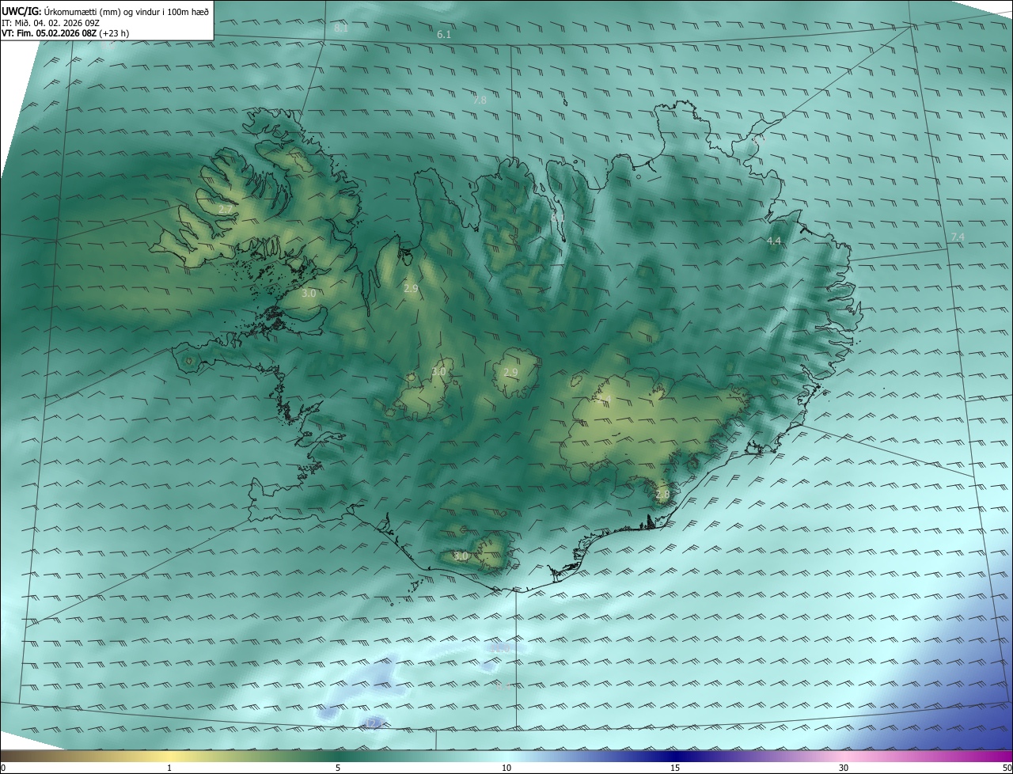Click the 0 tick label on the color scale
Viewport: 1013px width, 774px height.
pos(3,768)
